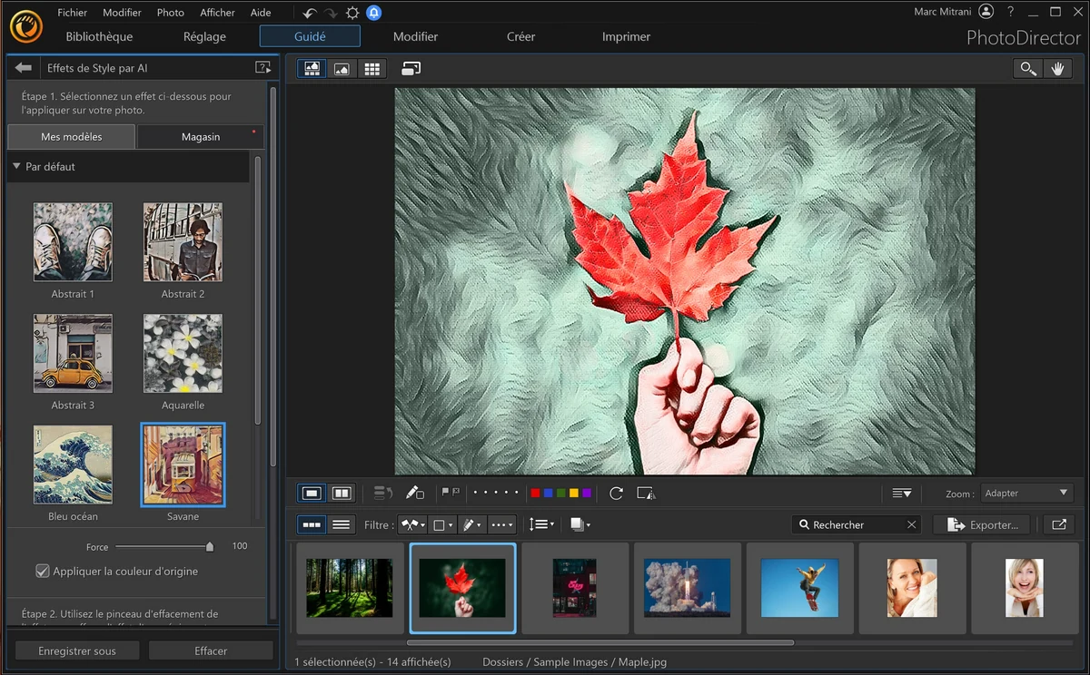Select the Mes modèles tab
Screen dimensions: 1090x675
(x=72, y=137)
